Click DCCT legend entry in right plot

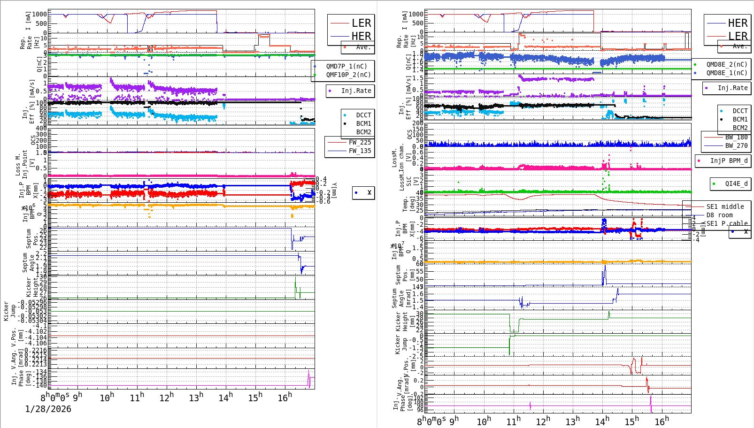[740, 111]
